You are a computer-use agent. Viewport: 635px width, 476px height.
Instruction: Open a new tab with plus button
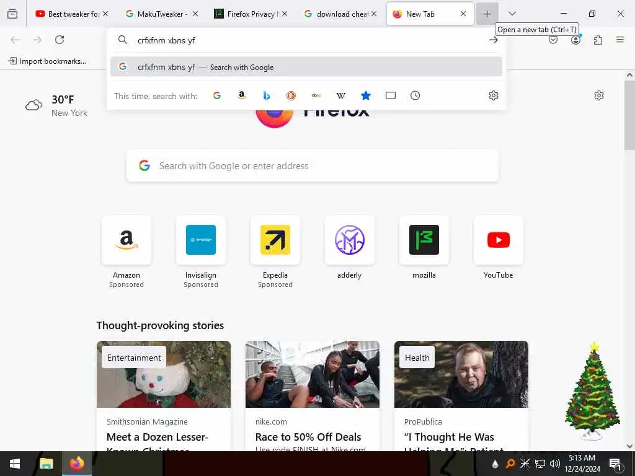487,14
